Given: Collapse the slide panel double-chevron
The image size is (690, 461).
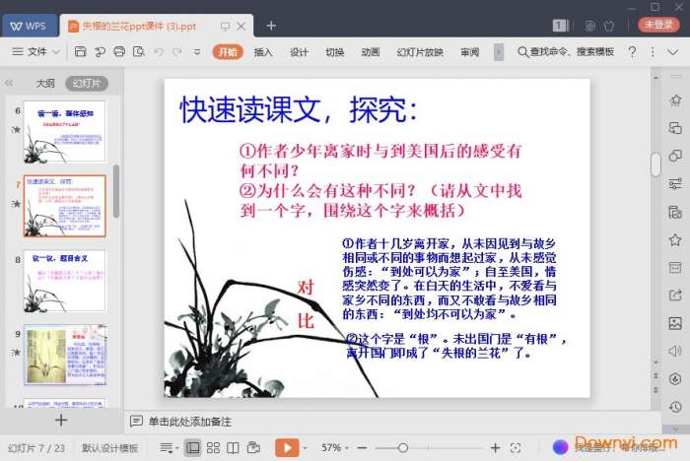Looking at the screenshot, I should click(9, 83).
